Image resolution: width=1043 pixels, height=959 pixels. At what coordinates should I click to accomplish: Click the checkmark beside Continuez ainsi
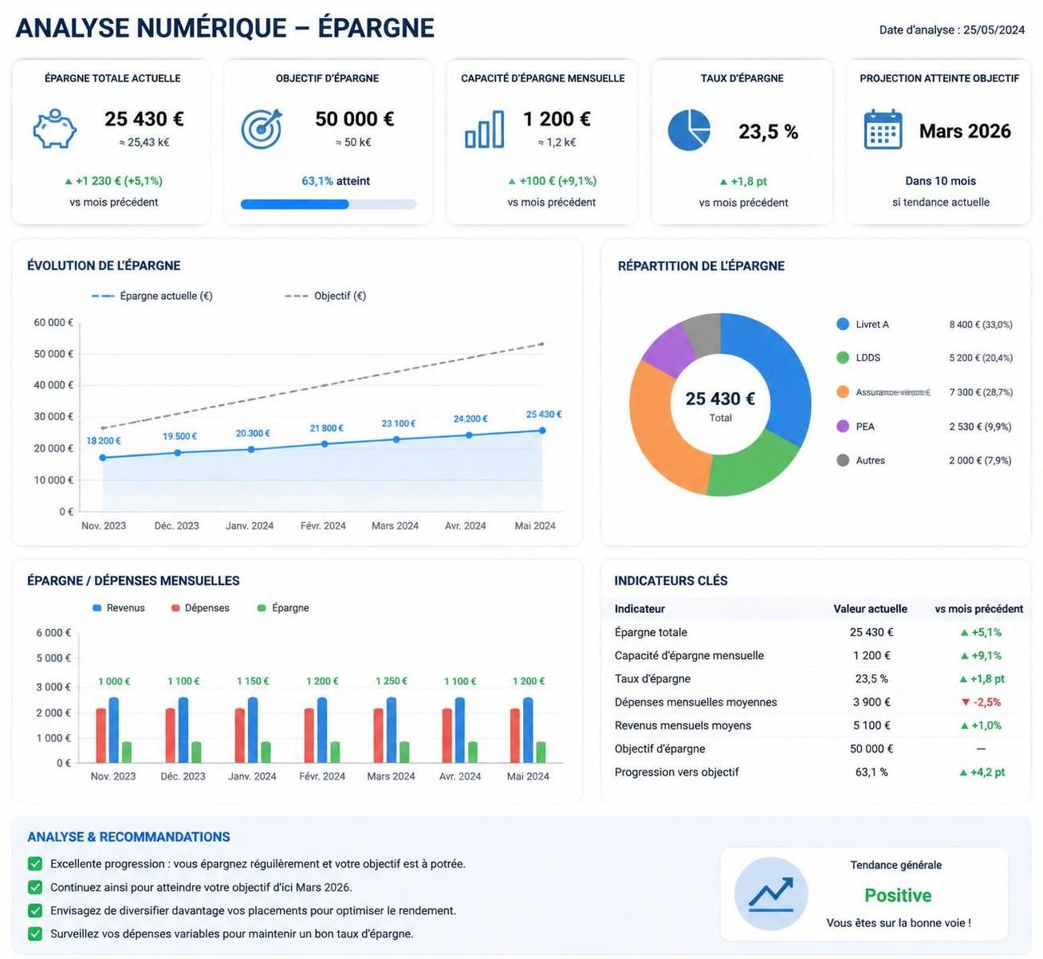(x=35, y=887)
